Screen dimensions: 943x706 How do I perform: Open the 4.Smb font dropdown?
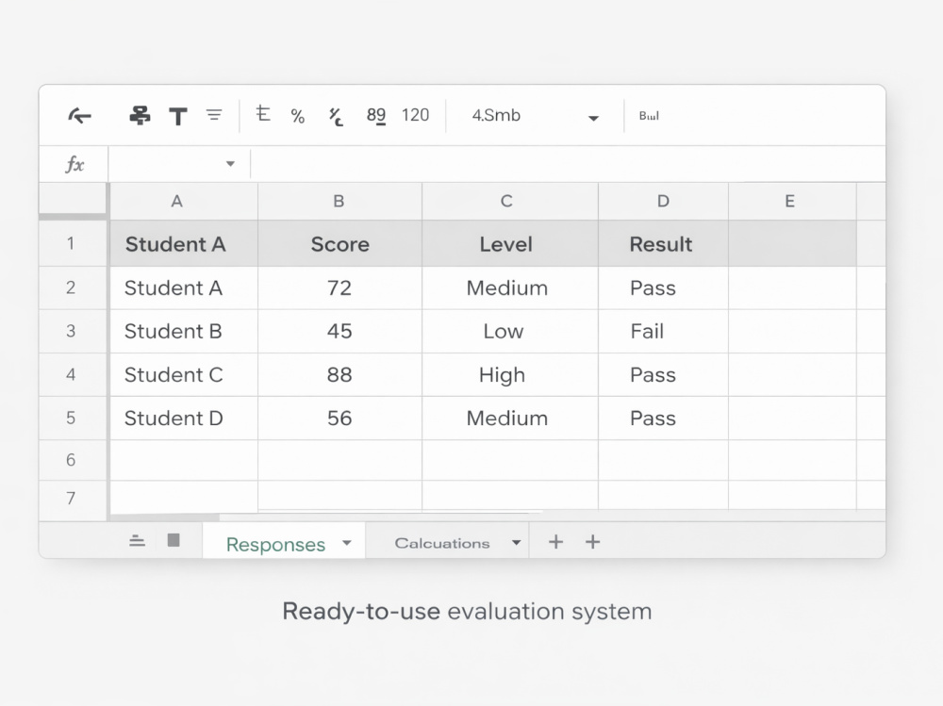536,115
